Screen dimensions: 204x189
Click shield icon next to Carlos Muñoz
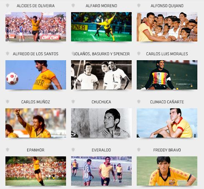coord(8,102)
